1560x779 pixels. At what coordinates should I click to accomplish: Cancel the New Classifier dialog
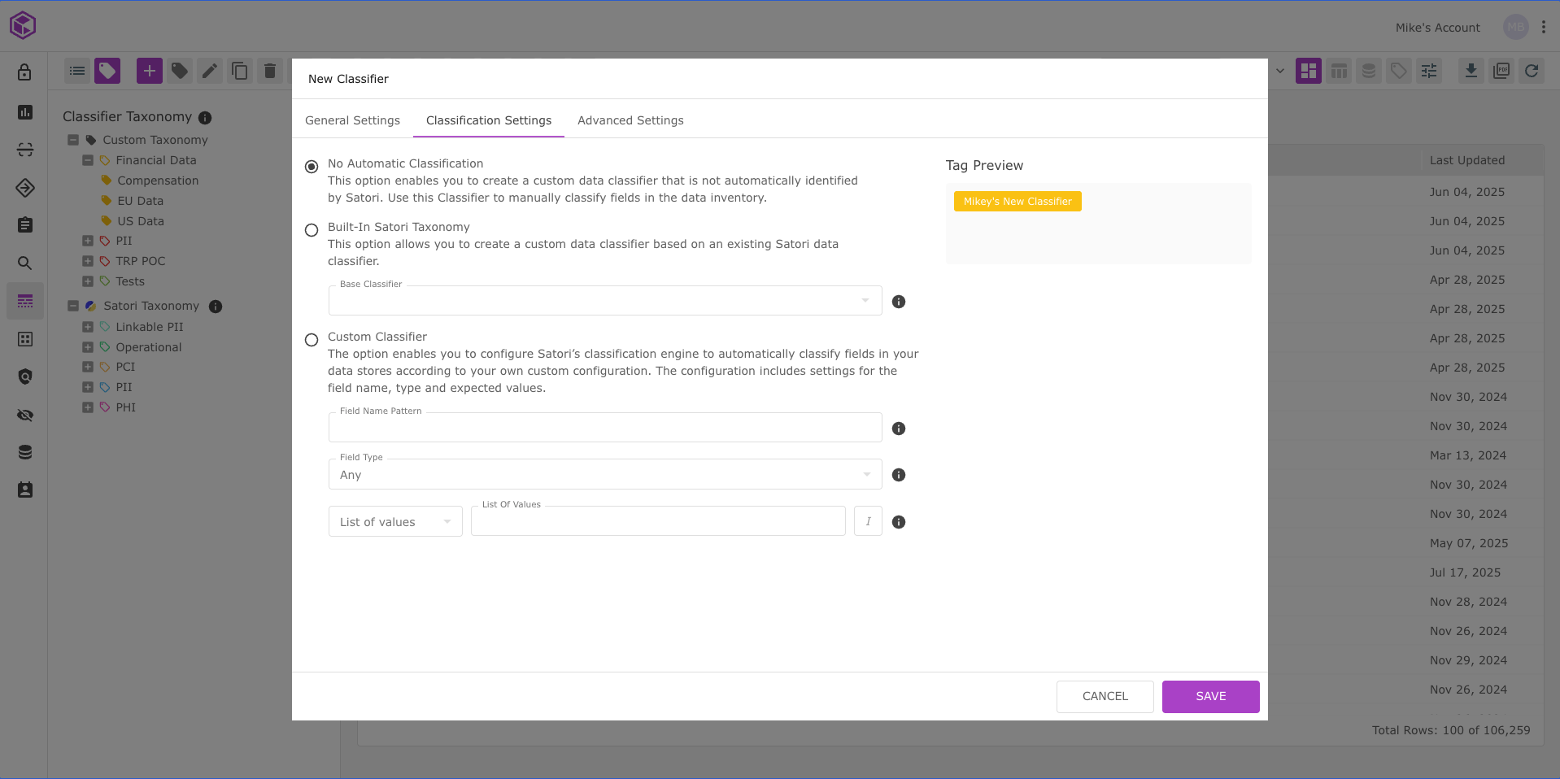[1105, 697]
